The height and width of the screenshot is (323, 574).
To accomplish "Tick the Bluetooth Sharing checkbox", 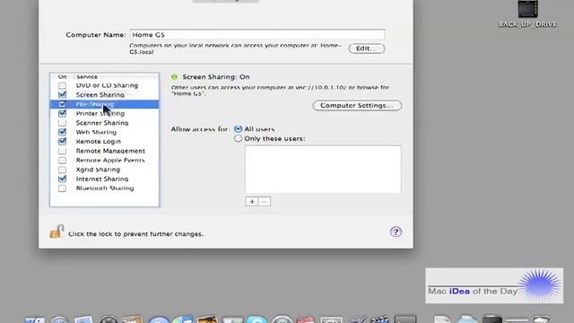I will pyautogui.click(x=62, y=188).
